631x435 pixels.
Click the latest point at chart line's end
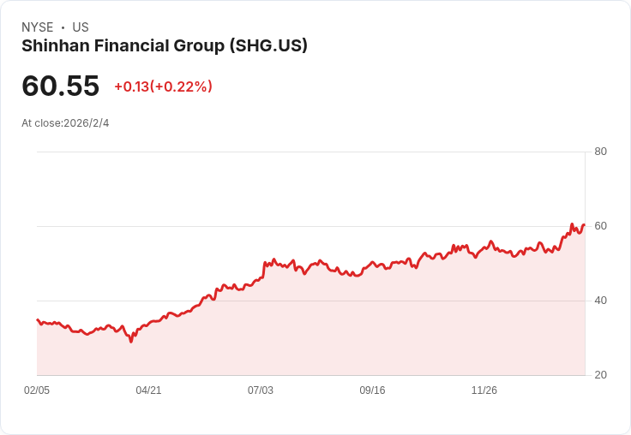click(x=584, y=225)
